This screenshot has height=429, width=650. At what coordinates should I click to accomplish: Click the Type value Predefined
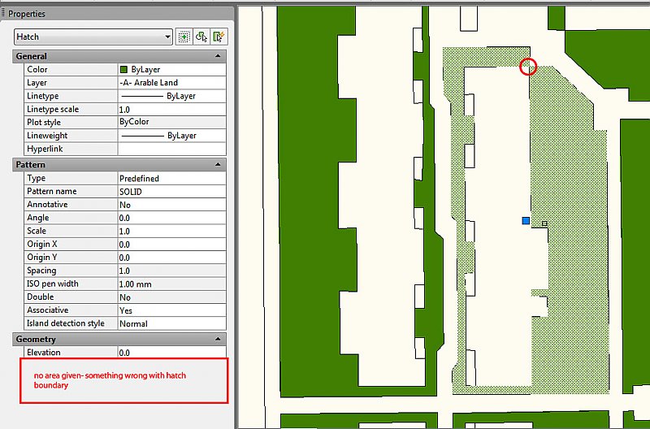tap(172, 178)
